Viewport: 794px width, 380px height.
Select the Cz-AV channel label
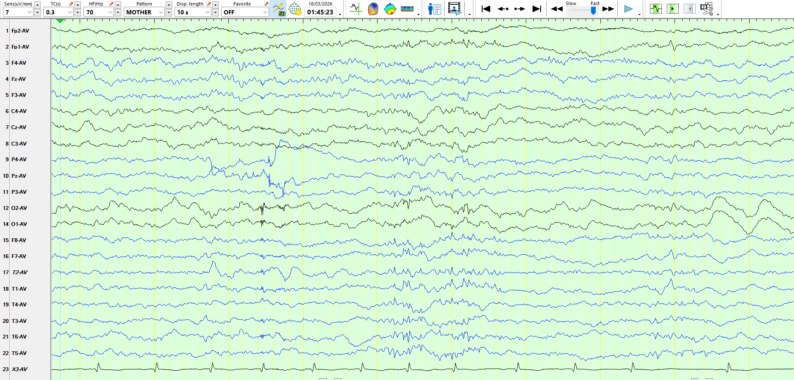pos(19,127)
